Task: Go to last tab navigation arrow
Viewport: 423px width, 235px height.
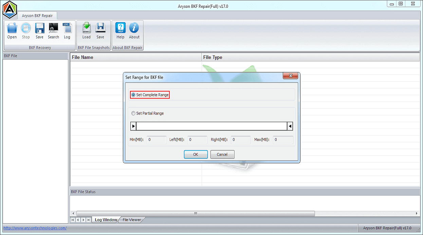Action: pyautogui.click(x=89, y=220)
